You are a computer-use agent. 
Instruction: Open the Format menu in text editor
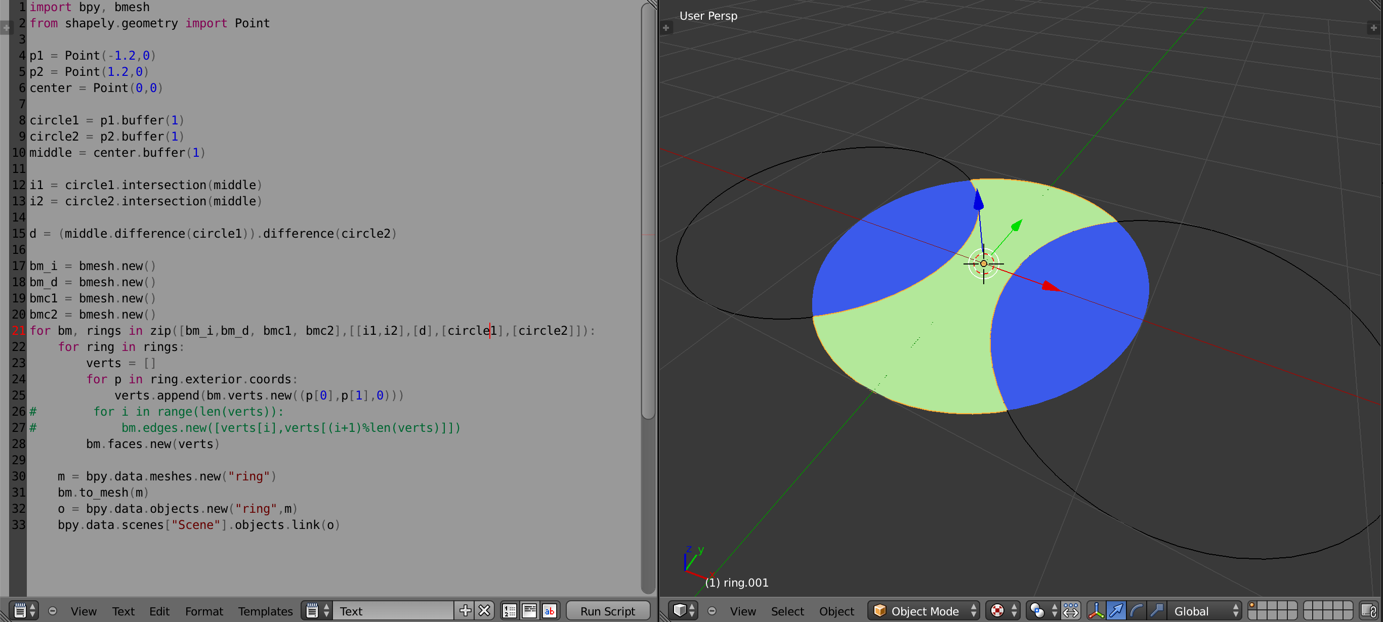tap(203, 611)
